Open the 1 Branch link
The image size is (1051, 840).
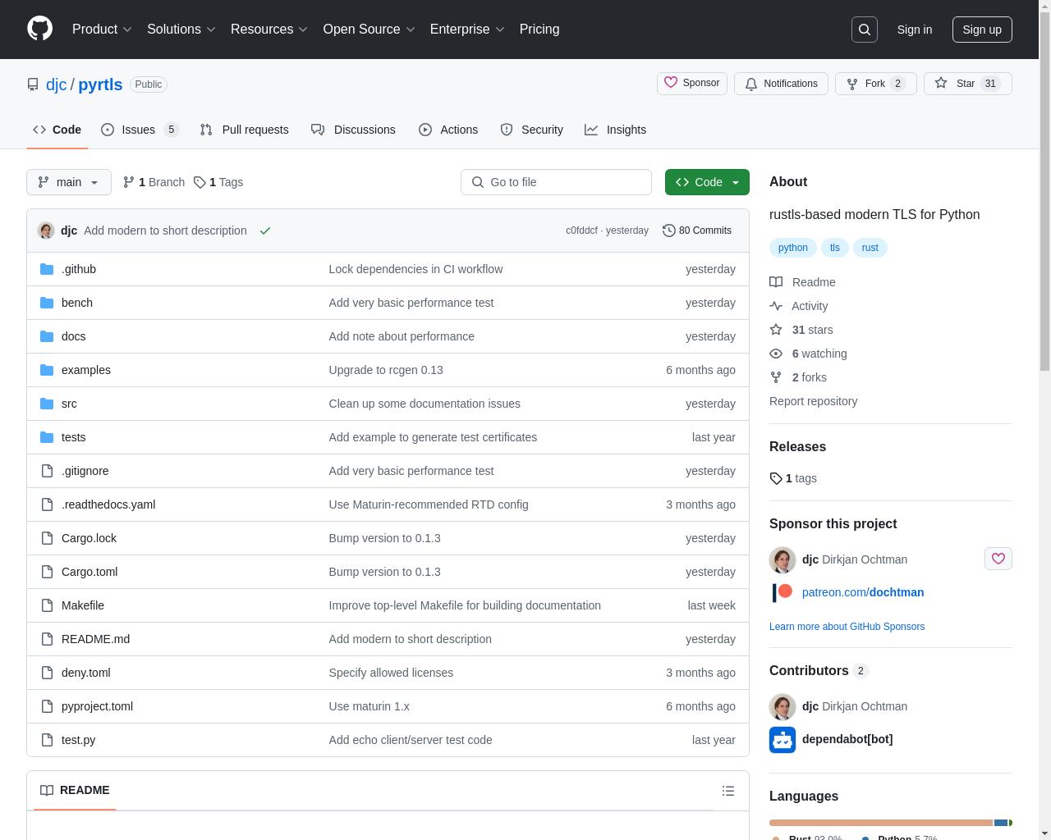(154, 182)
